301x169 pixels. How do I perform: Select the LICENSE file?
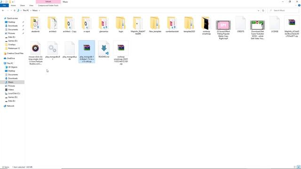275,25
